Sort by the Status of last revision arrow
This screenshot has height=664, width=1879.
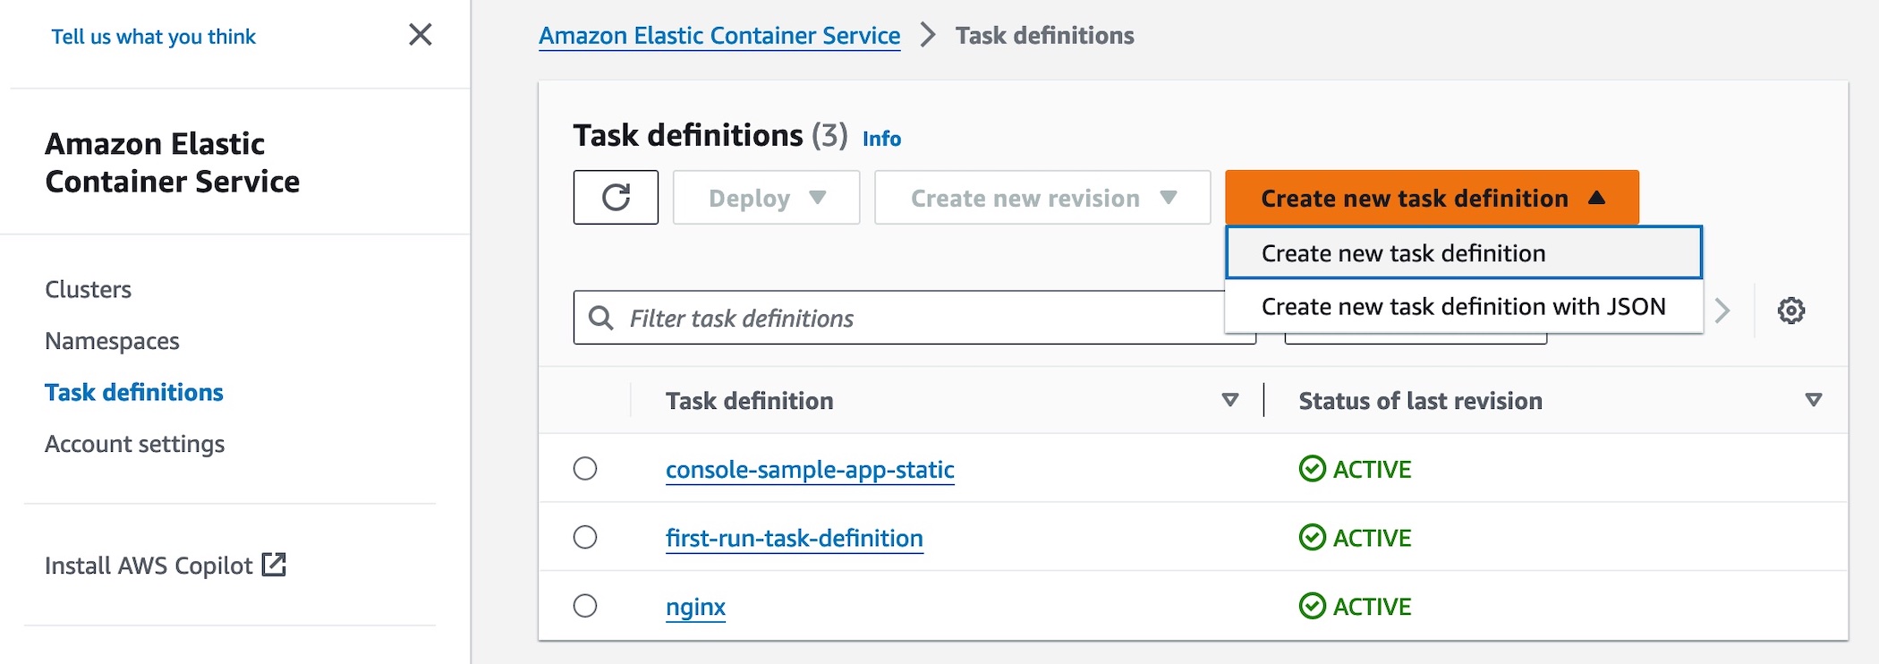pos(1813,400)
